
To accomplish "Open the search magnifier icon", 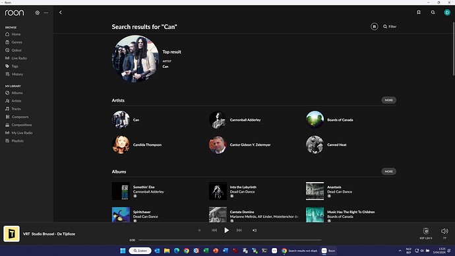I will point(433,12).
